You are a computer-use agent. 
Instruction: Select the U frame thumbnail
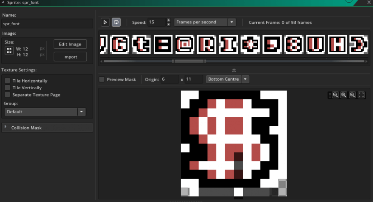[x=316, y=44]
